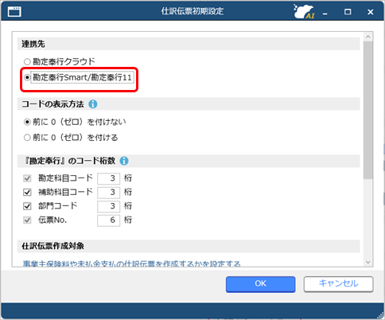Image resolution: width=385 pixels, height=320 pixels.
Task: Choose 前に0（ゼロ）を付ける option
Action: coord(27,138)
